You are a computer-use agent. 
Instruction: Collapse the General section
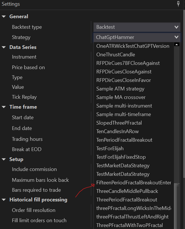point(4,16)
